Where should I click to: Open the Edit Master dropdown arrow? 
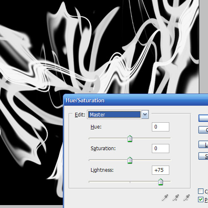(x=145, y=114)
